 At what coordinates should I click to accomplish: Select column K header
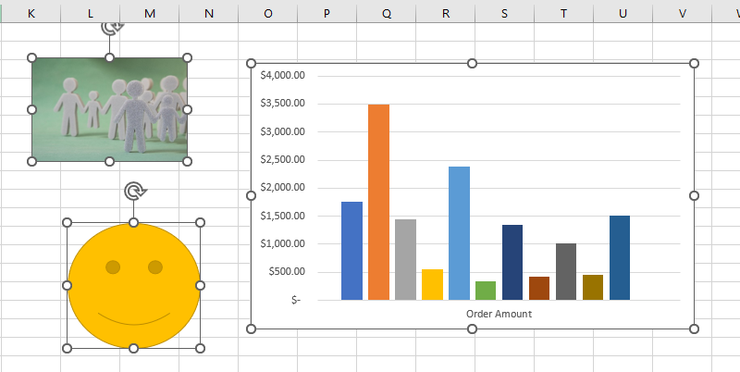31,13
